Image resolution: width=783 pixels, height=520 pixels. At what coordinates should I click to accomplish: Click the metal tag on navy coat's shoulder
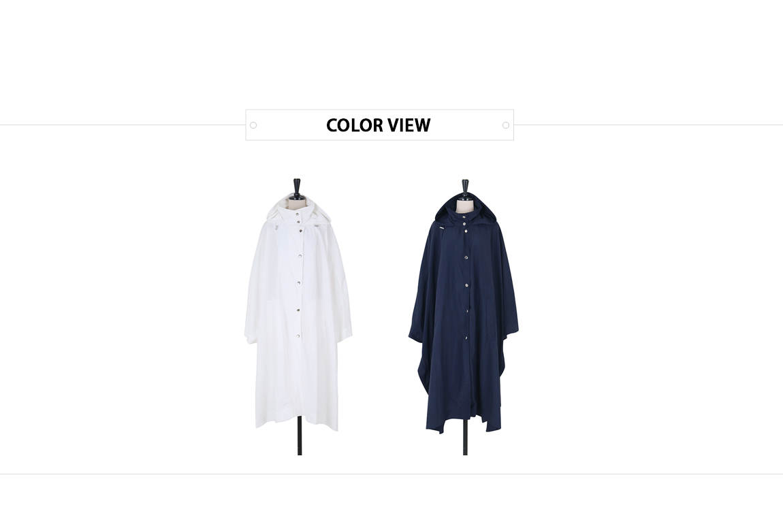pos(443,229)
